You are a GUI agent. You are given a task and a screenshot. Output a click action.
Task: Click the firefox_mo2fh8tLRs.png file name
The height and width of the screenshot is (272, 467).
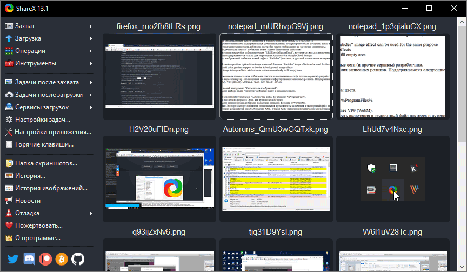tap(158, 26)
